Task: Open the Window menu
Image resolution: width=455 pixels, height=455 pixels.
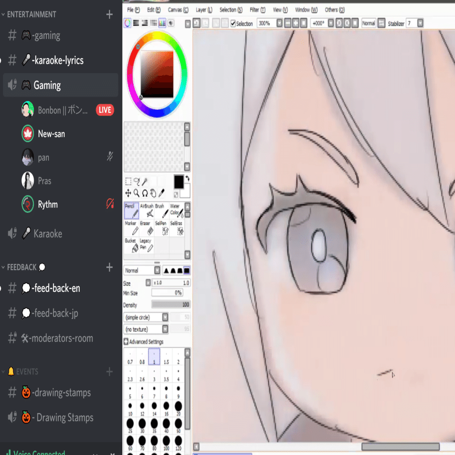Action: [x=306, y=10]
